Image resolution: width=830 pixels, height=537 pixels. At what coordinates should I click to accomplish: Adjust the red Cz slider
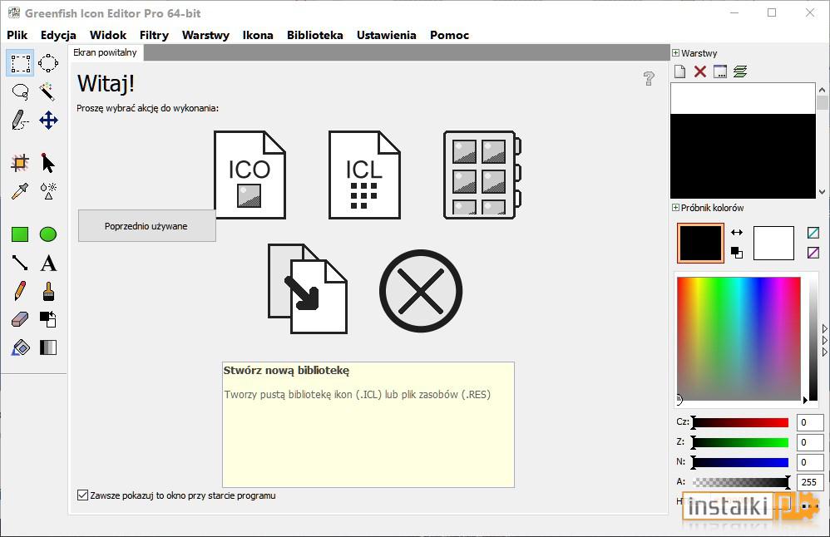(740, 422)
